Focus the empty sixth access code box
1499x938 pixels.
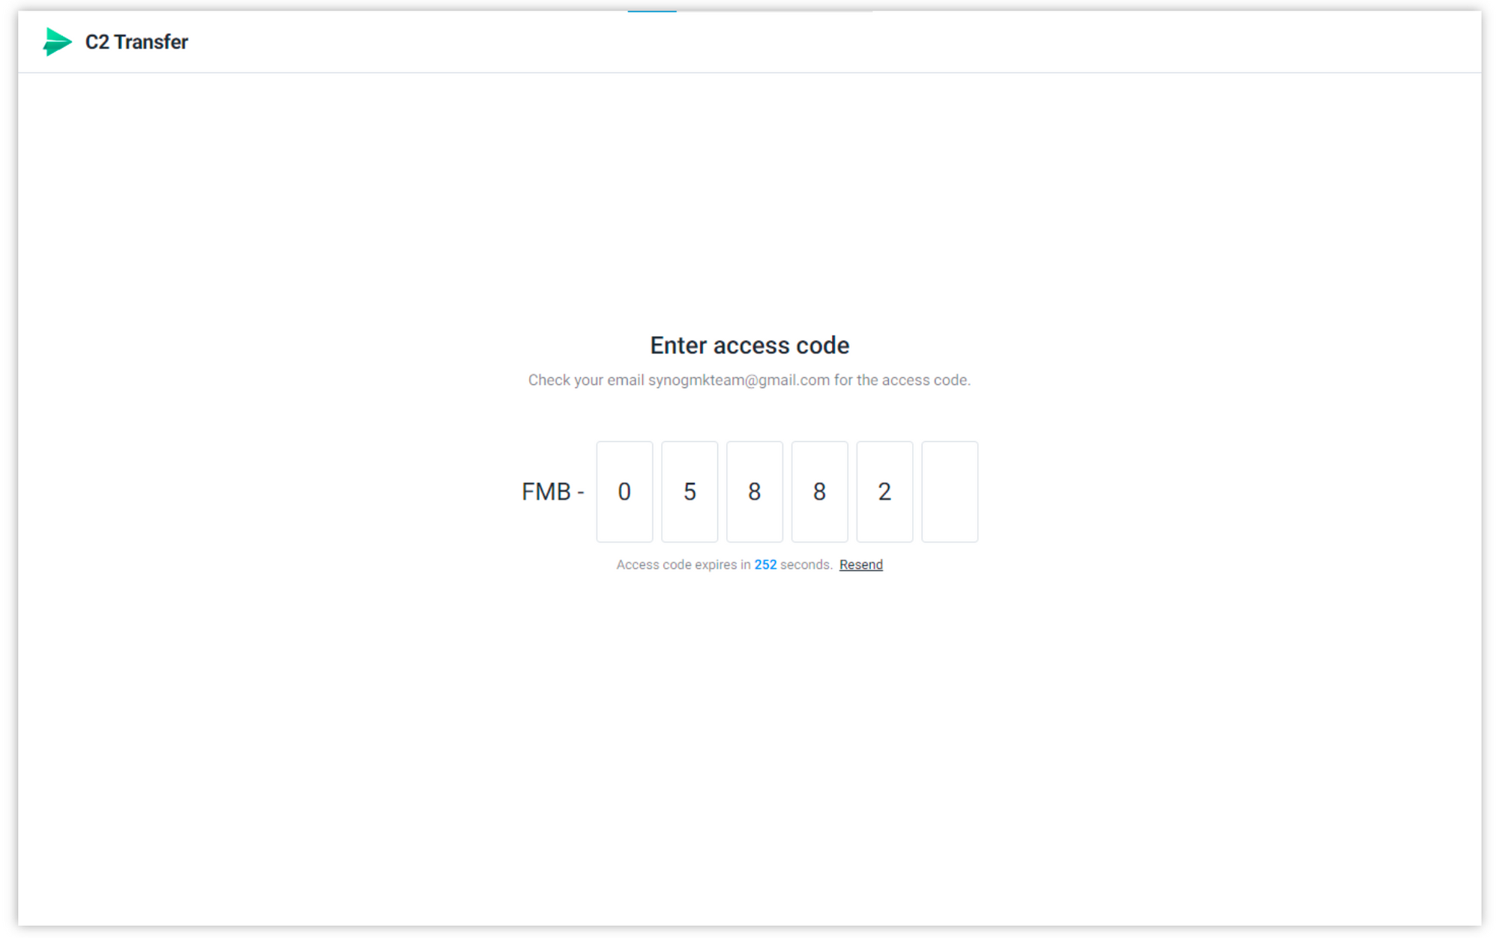[950, 491]
